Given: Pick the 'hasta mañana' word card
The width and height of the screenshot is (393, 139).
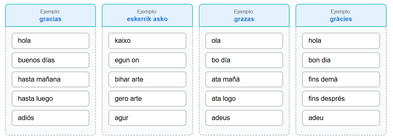Looking at the screenshot, I should point(51,79).
